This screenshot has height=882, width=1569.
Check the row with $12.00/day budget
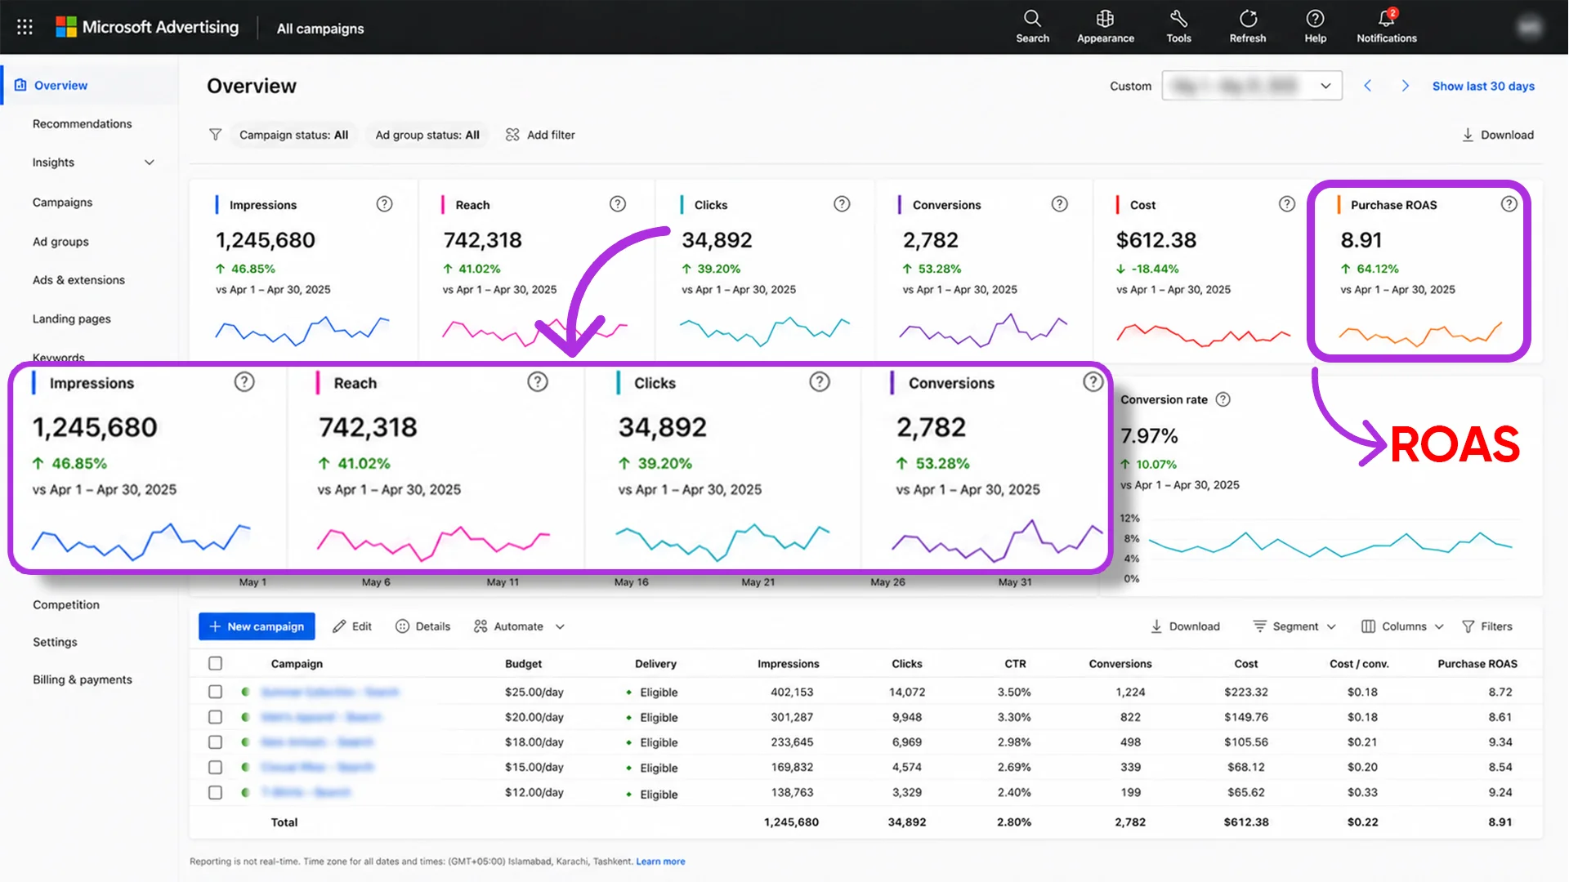(215, 793)
